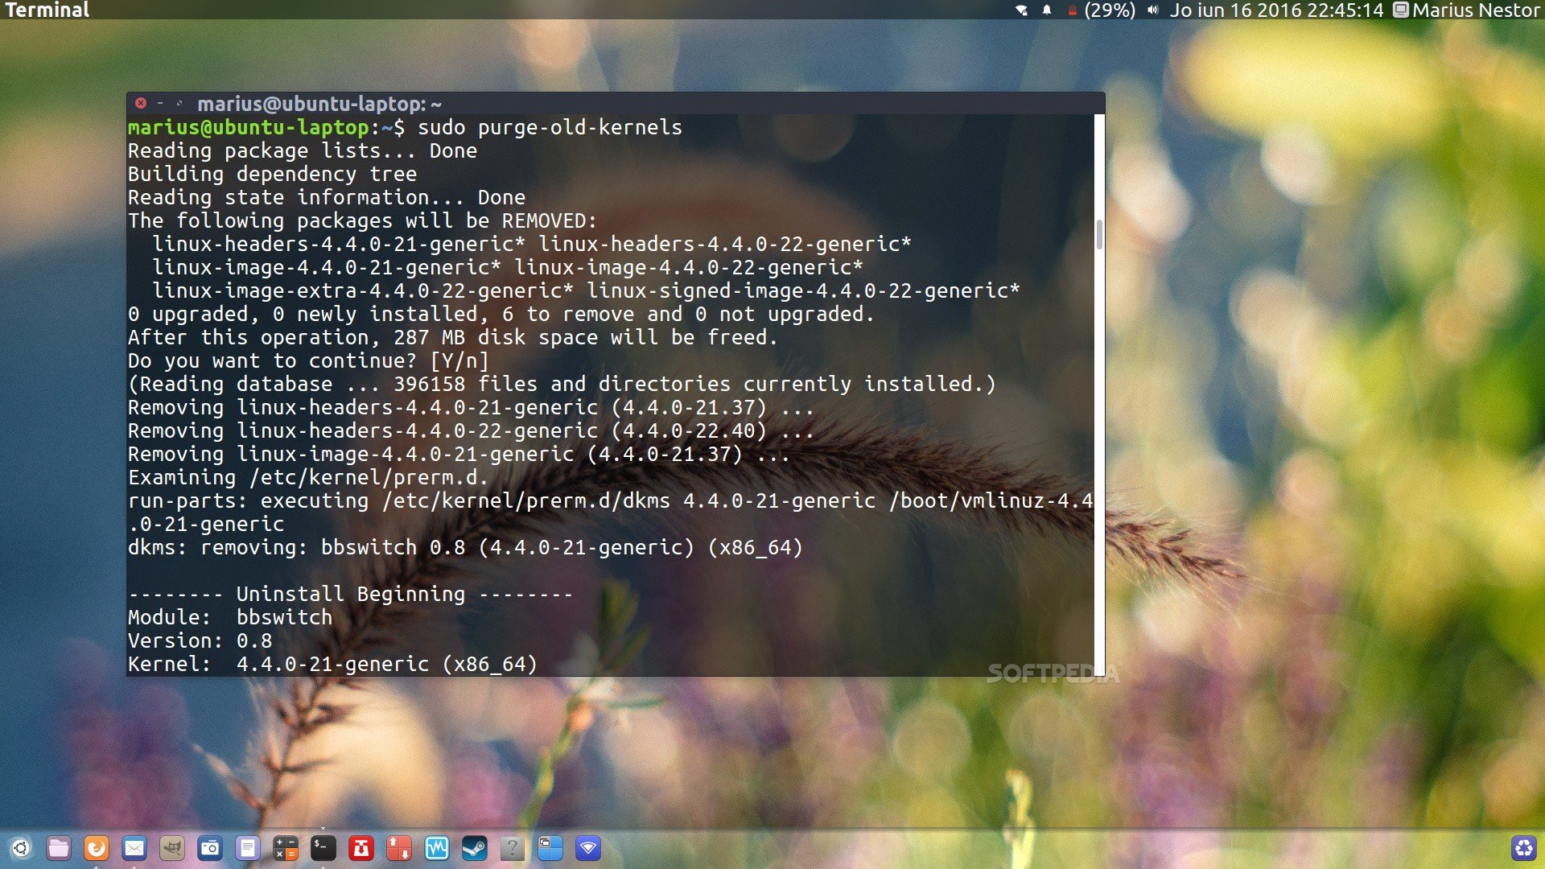Open the text editor dock icon
The image size is (1545, 869).
(x=248, y=848)
